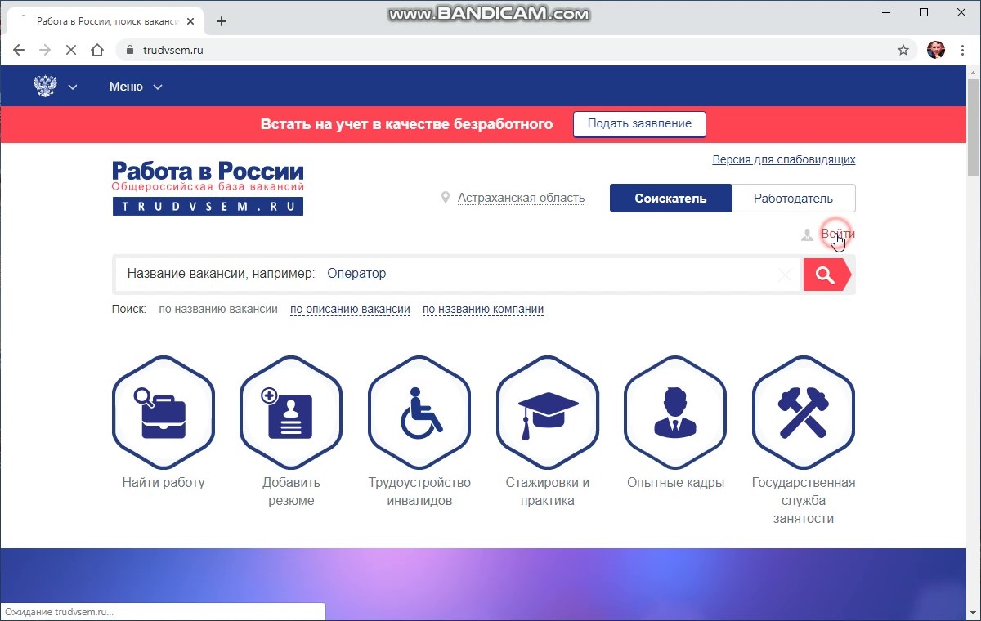Click the businessman Experienced staff icon
981x621 pixels.
tap(675, 412)
